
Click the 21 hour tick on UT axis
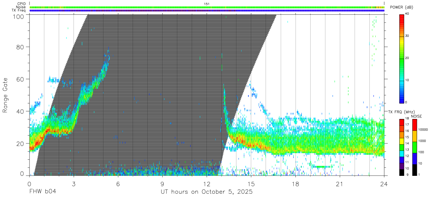pos(340,184)
